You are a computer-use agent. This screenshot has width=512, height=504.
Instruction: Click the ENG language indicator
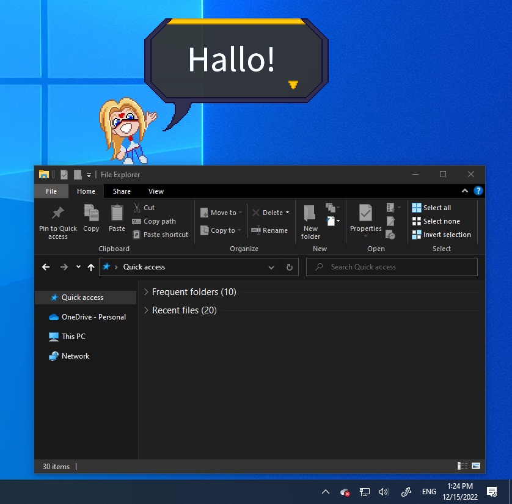(429, 492)
